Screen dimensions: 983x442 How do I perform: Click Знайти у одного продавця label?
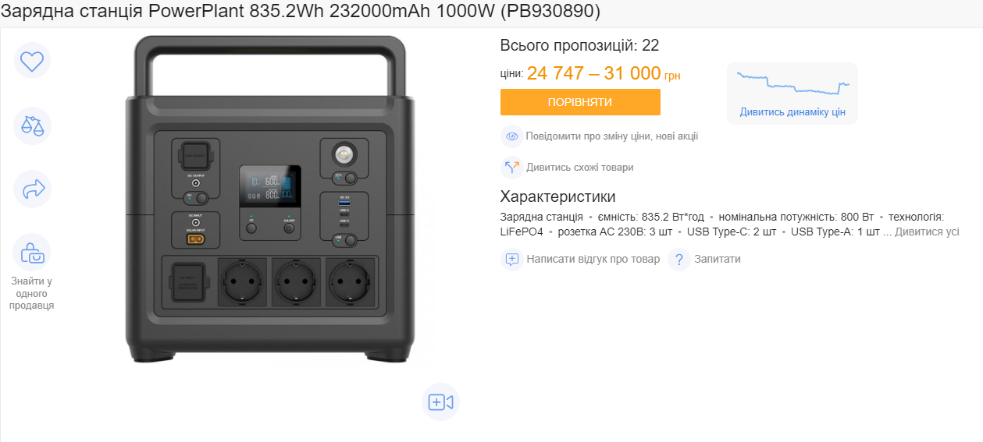tap(32, 293)
